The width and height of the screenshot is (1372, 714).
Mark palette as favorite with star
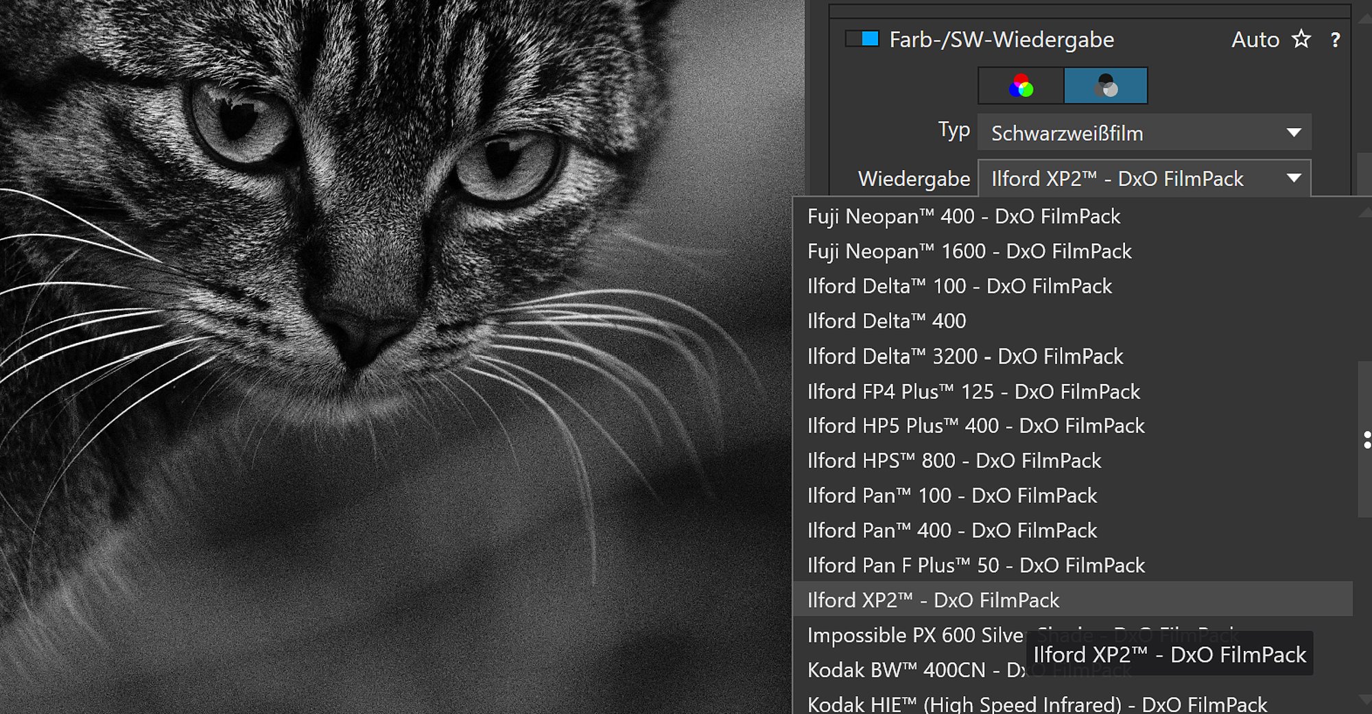coord(1301,39)
